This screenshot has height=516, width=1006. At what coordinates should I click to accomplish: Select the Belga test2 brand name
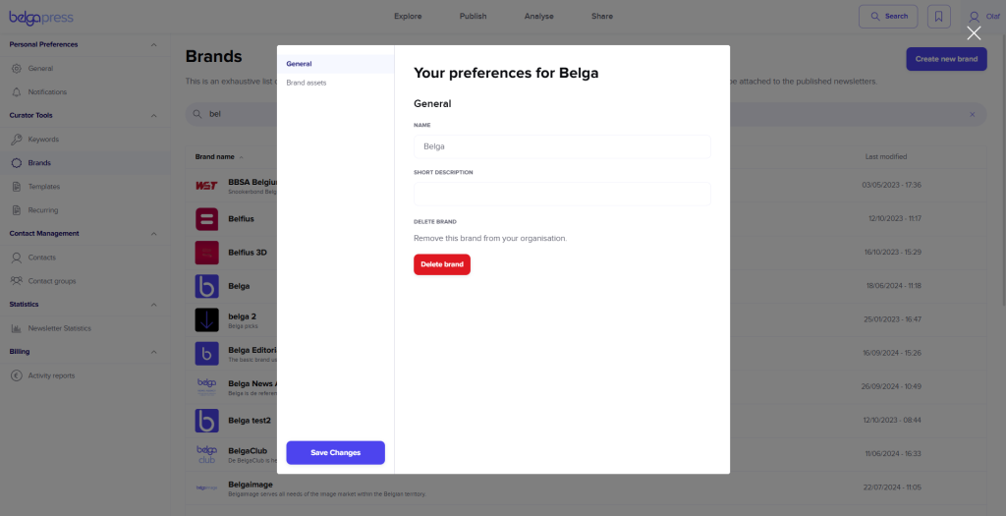tap(250, 421)
